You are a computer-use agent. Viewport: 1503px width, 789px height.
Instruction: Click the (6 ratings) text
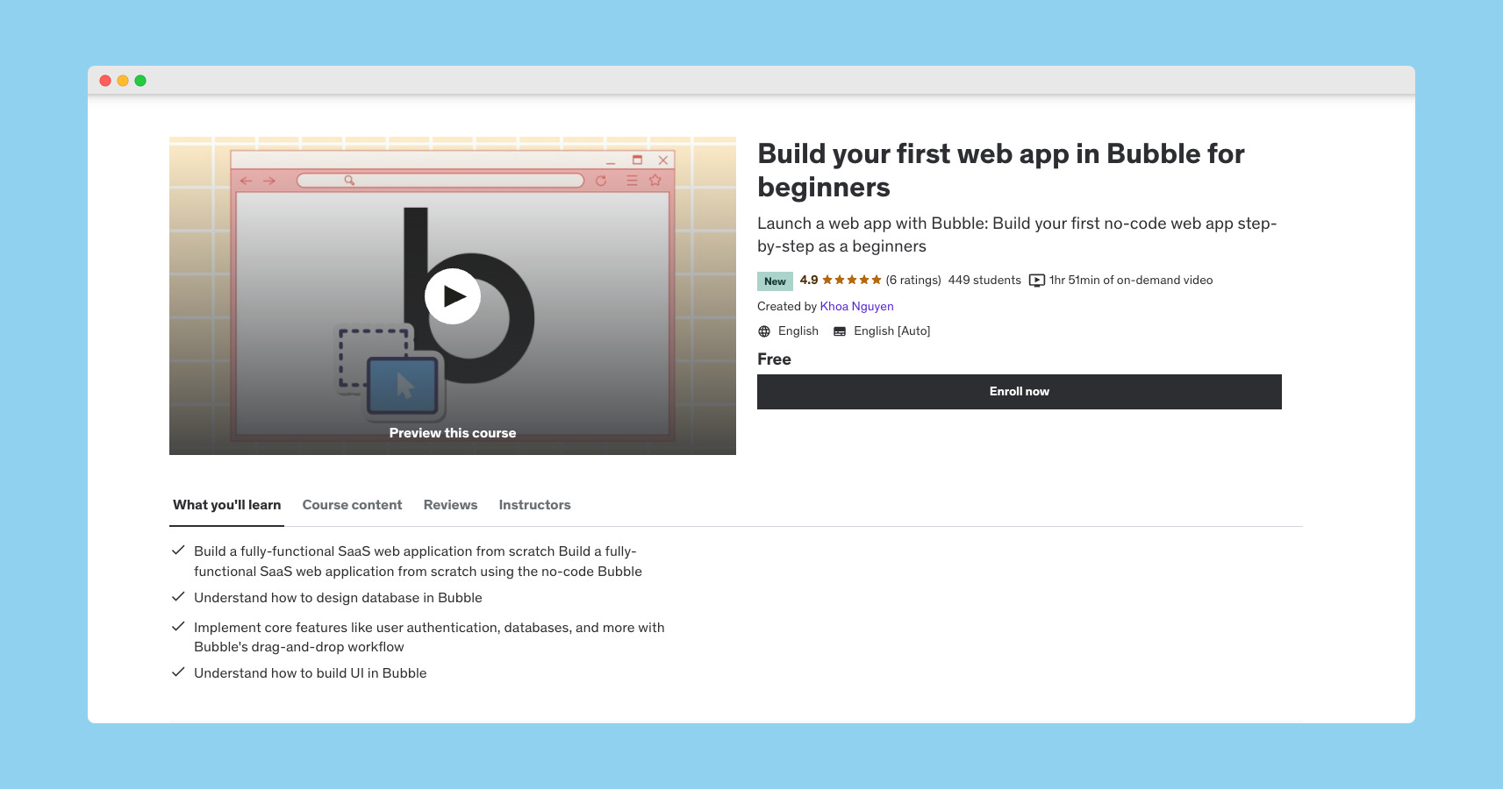click(x=913, y=280)
